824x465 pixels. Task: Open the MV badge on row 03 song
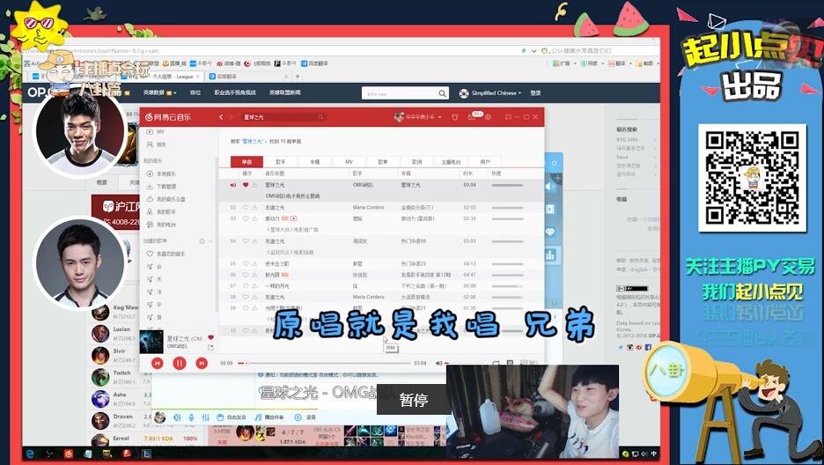[294, 218]
